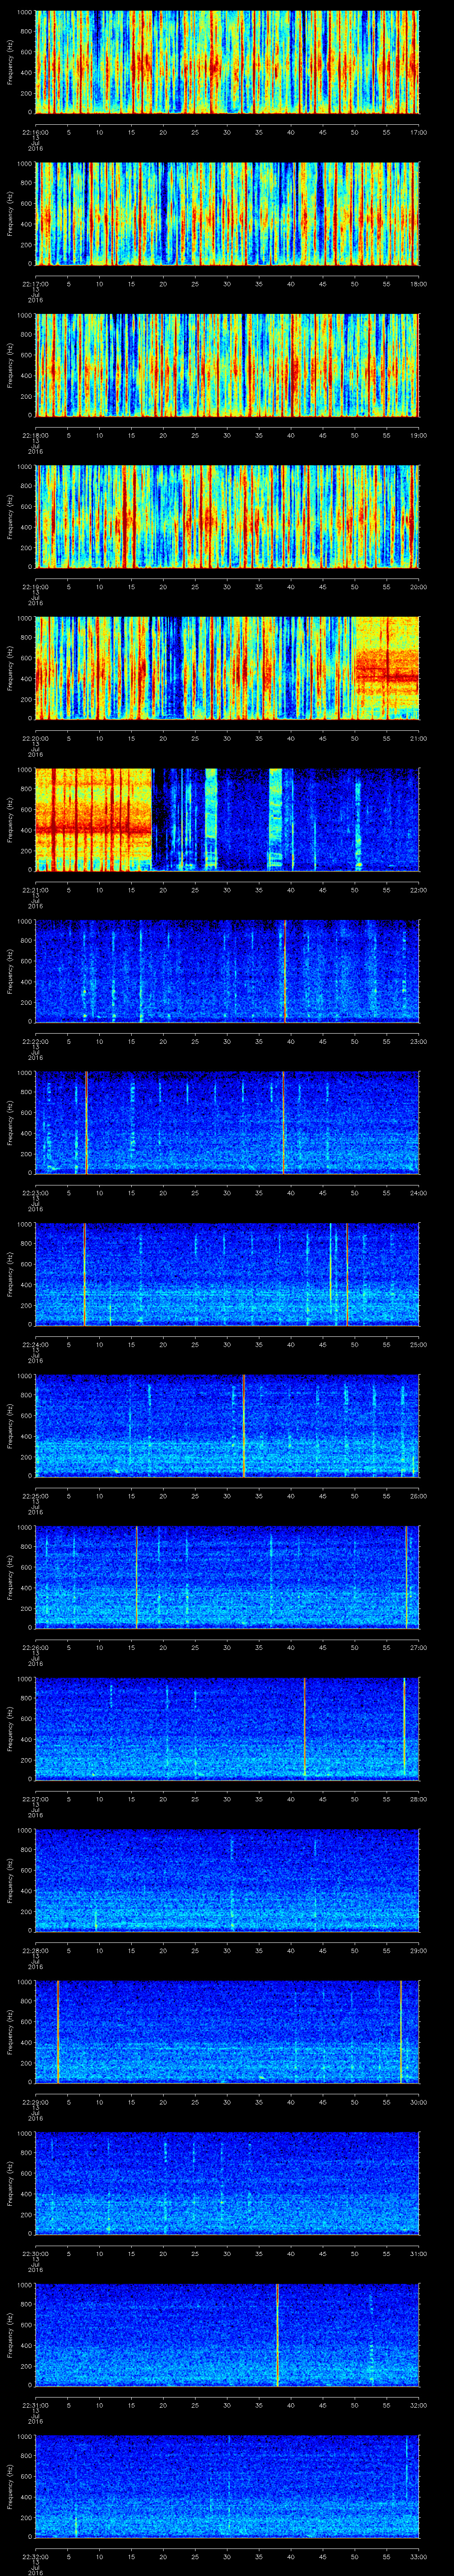Select the 22:20:00 start time label
This screenshot has width=454, height=2576.
click(x=36, y=738)
